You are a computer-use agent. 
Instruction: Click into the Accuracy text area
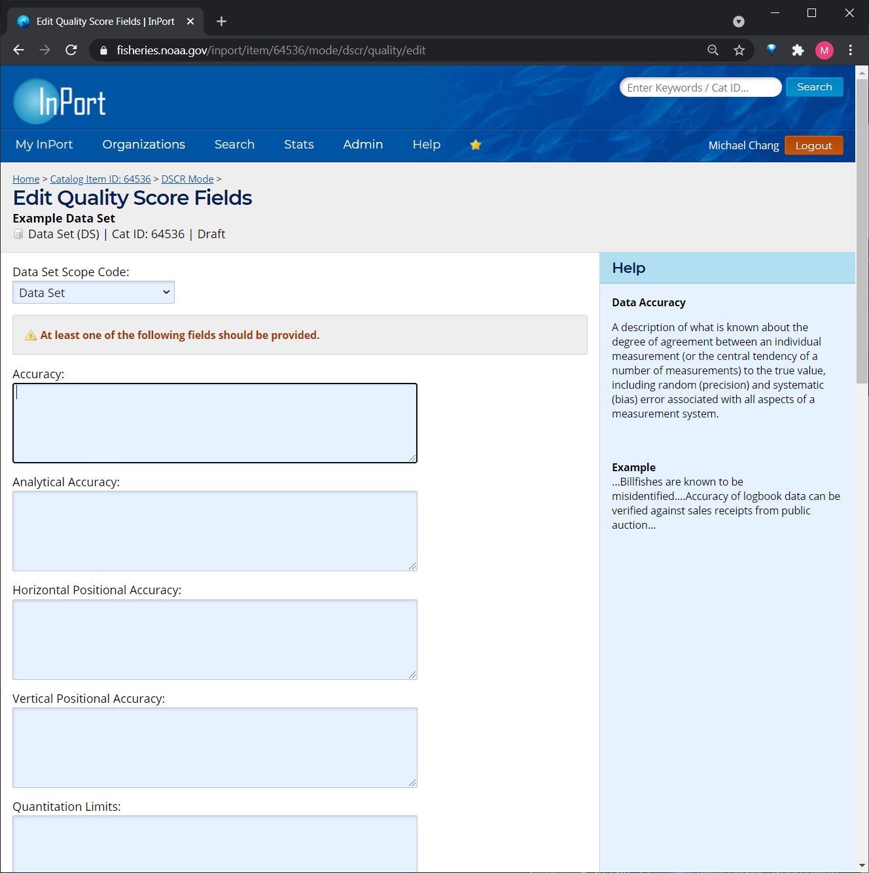215,423
